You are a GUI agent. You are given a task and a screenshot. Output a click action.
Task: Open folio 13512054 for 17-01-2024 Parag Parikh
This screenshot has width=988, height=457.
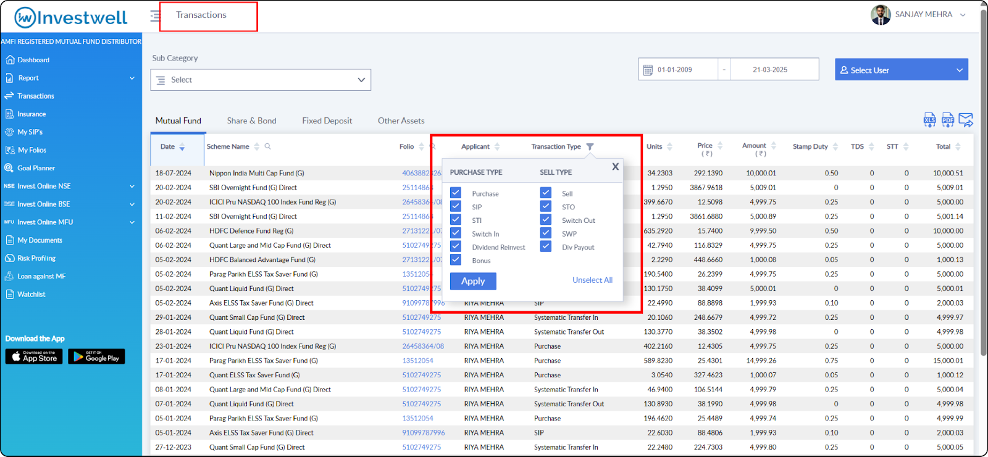click(417, 361)
